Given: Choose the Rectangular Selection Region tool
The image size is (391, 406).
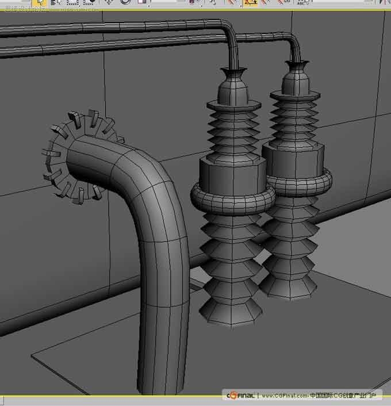Looking at the screenshot, I should 73,2.
